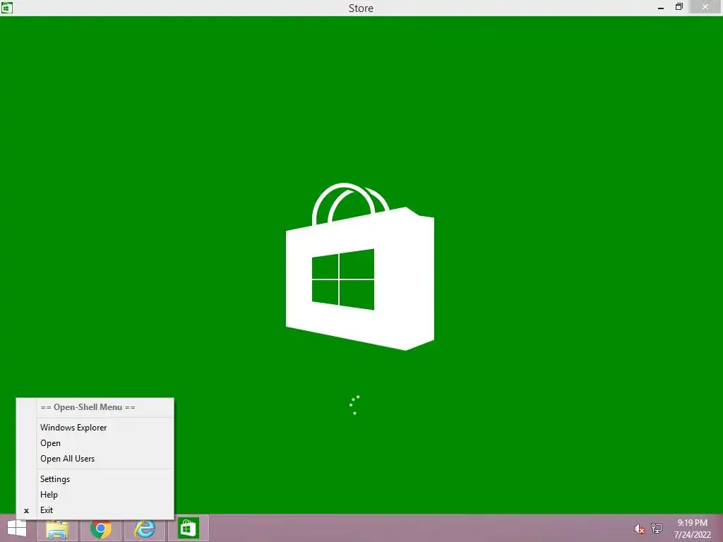The height and width of the screenshot is (542, 723).
Task: Open Settings from Open-Shell menu
Action: coord(95,479)
